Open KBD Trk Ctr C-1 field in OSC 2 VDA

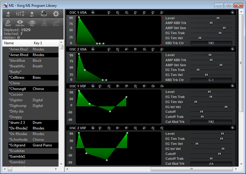click(x=211, y=80)
